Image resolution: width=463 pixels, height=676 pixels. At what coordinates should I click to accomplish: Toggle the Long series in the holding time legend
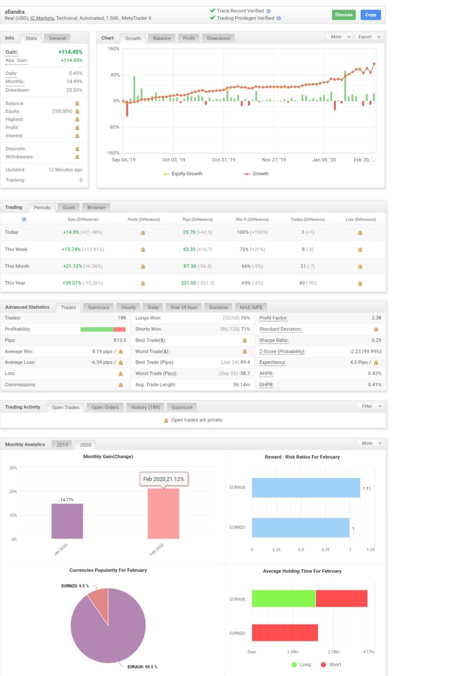click(x=301, y=664)
